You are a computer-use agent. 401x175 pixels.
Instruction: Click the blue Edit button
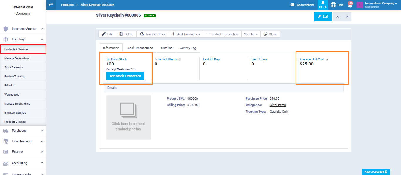[x=323, y=17]
